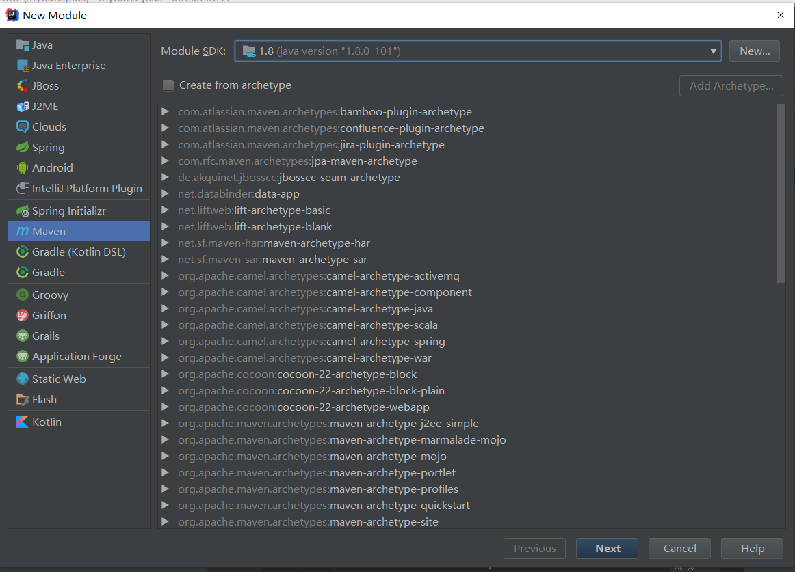Select Gradle module type label

[48, 272]
